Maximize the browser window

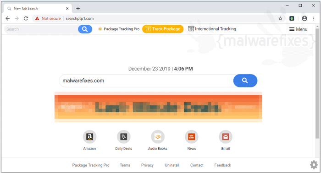tap(300, 5)
